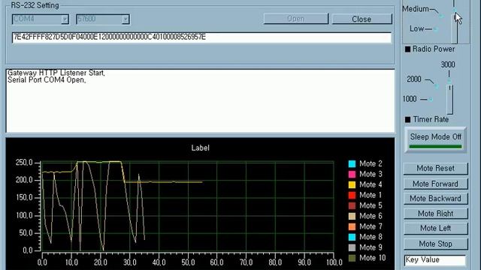The width and height of the screenshot is (481, 270).
Task: Click the '250,0' y-axis value
Action: tap(24, 163)
